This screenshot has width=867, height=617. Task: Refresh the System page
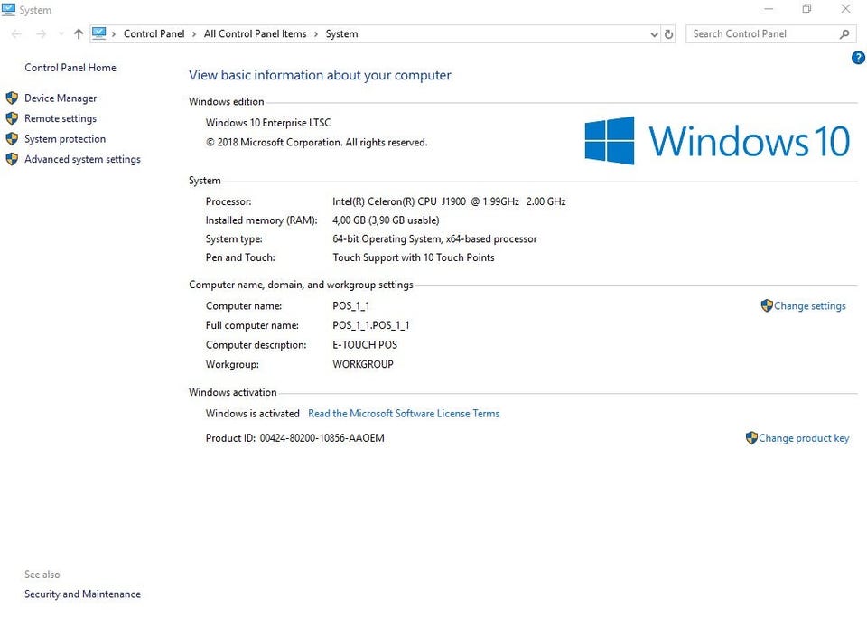[x=668, y=34]
